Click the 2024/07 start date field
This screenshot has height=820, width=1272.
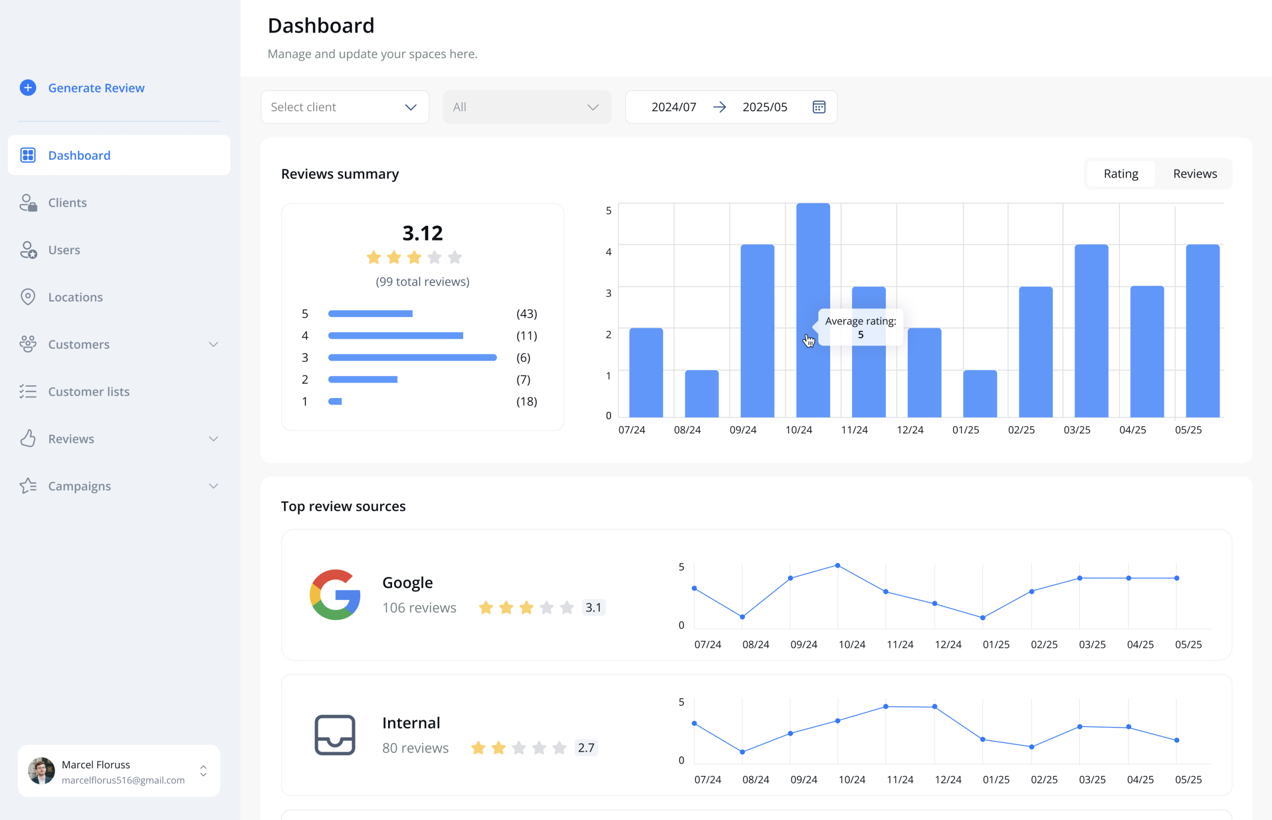click(673, 107)
